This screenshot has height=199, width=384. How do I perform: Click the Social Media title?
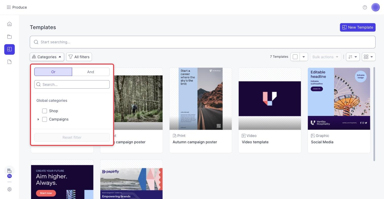tap(322, 142)
